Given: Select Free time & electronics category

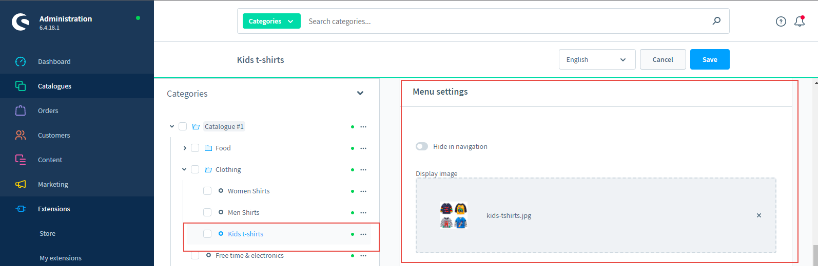Looking at the screenshot, I should (249, 255).
